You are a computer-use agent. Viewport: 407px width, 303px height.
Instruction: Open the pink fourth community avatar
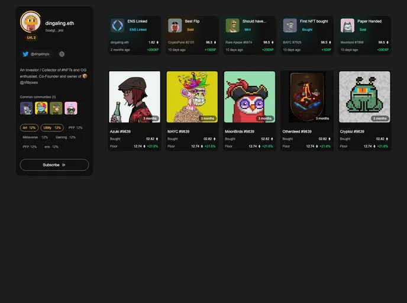(71, 108)
